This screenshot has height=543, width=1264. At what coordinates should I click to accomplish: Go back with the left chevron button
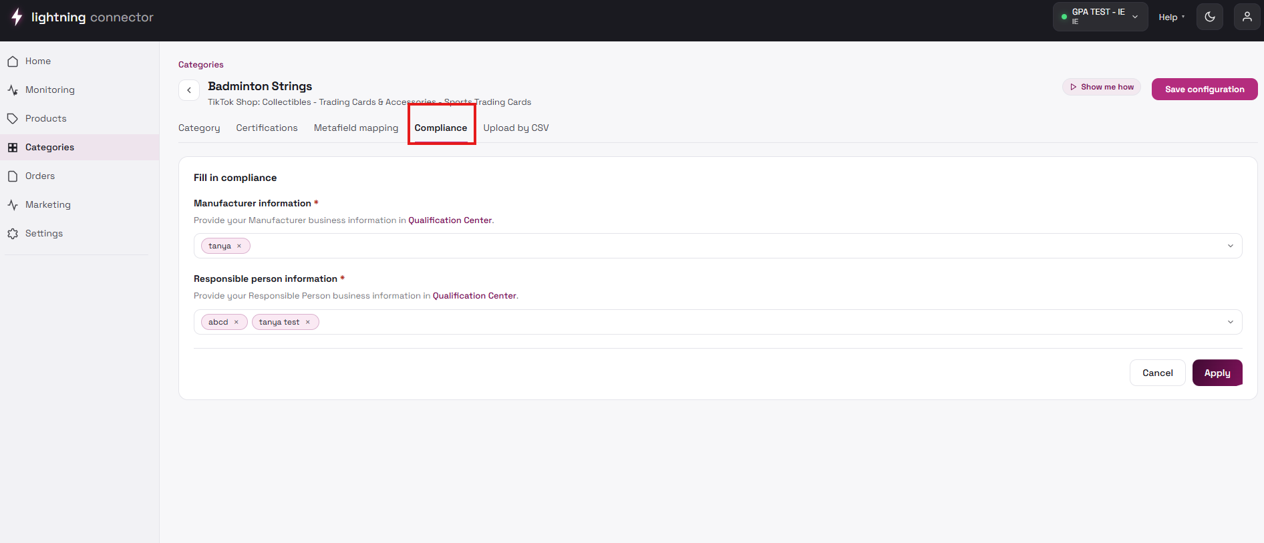[x=189, y=90]
